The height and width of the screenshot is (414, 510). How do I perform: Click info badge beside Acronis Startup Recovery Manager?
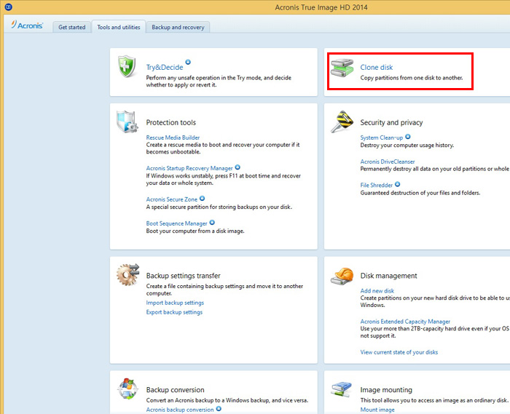238,167
